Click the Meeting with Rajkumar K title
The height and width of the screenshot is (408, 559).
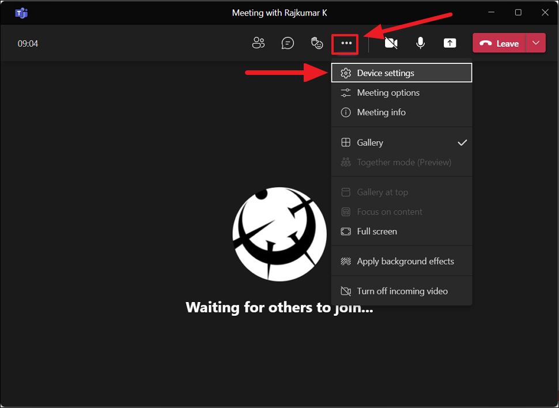tap(279, 13)
